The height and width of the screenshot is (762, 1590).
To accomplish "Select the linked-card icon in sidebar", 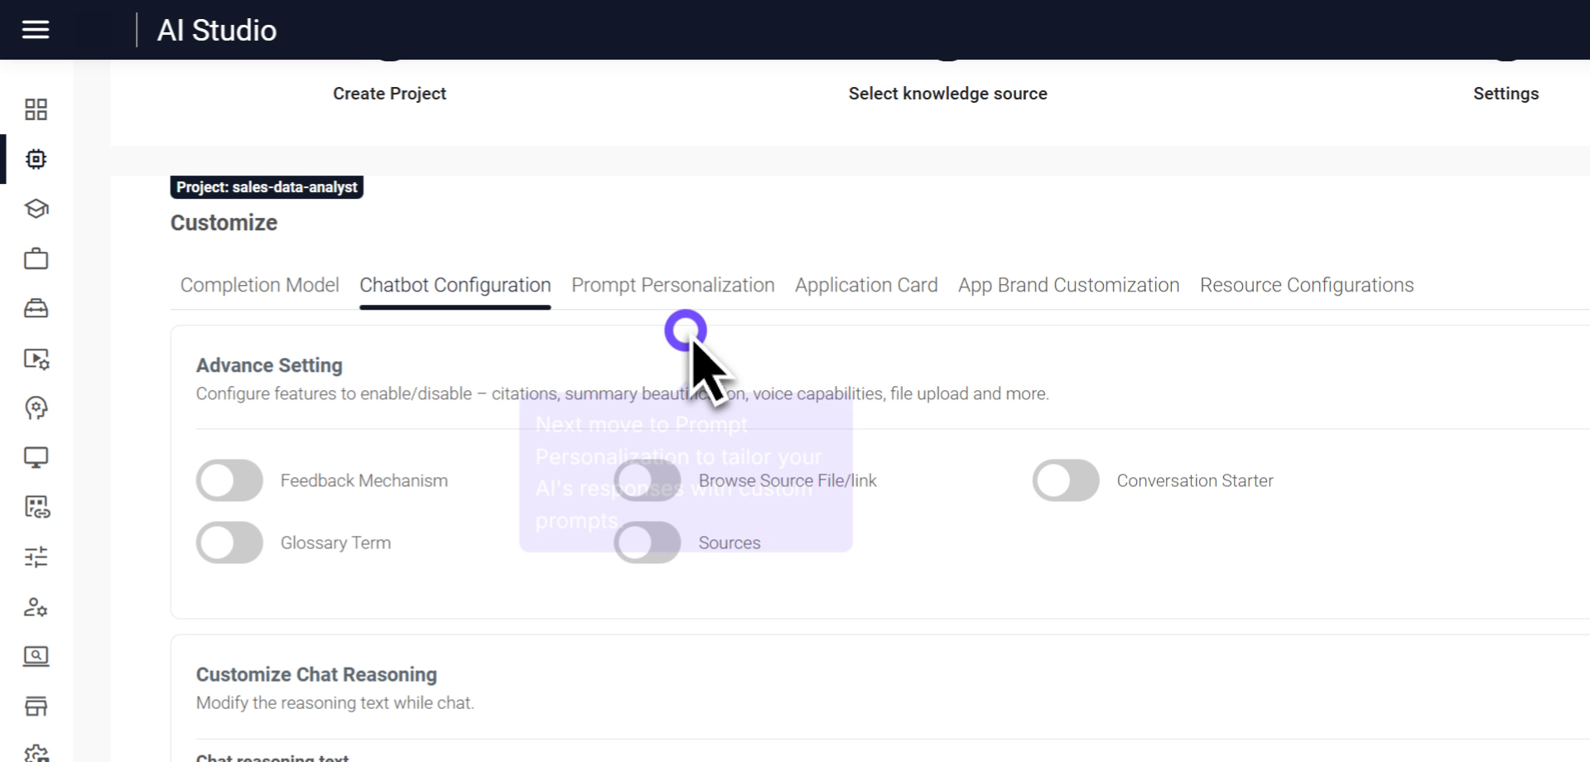I will tap(36, 508).
